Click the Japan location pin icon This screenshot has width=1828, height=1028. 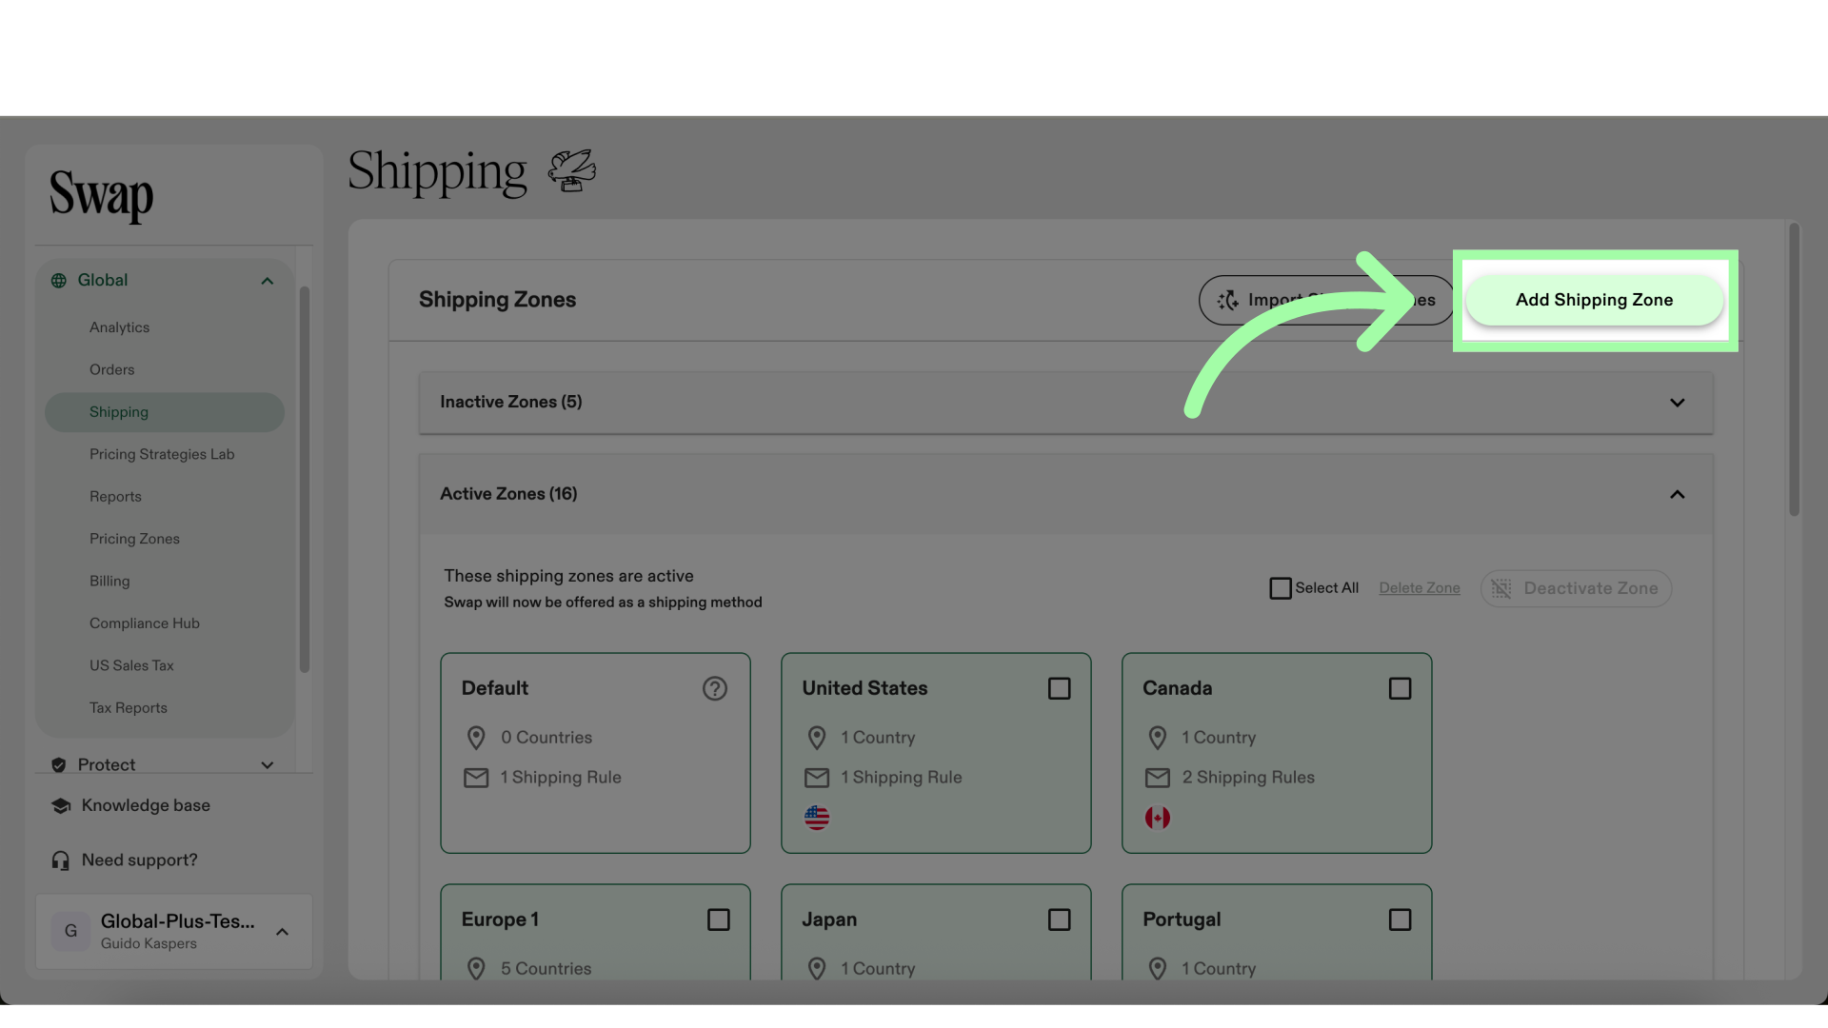click(817, 968)
